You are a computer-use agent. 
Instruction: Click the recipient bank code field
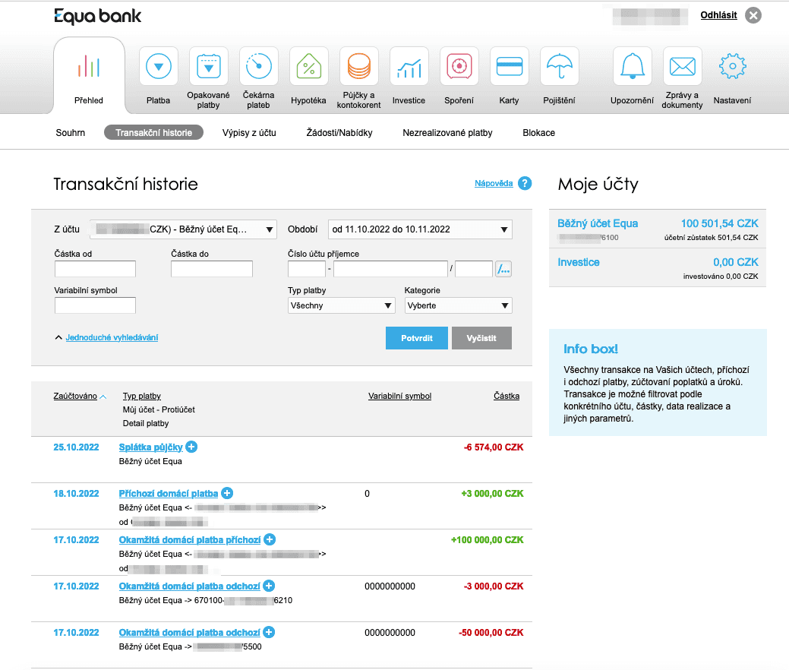pos(474,269)
